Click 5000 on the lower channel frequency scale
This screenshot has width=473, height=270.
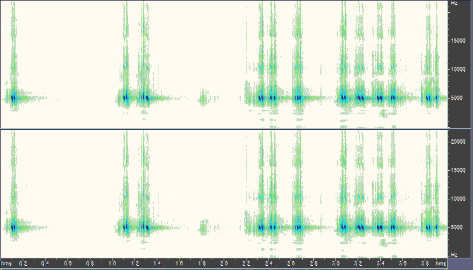457,227
